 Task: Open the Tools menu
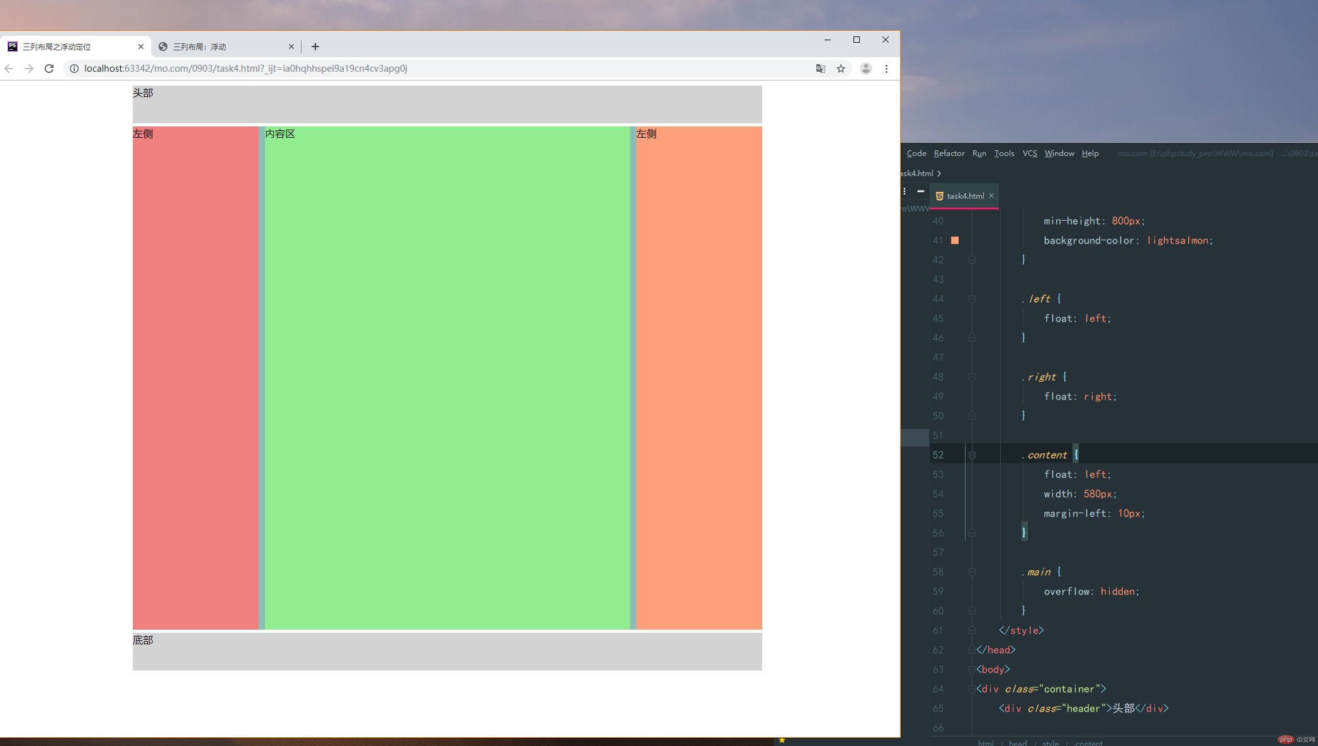coord(1004,153)
